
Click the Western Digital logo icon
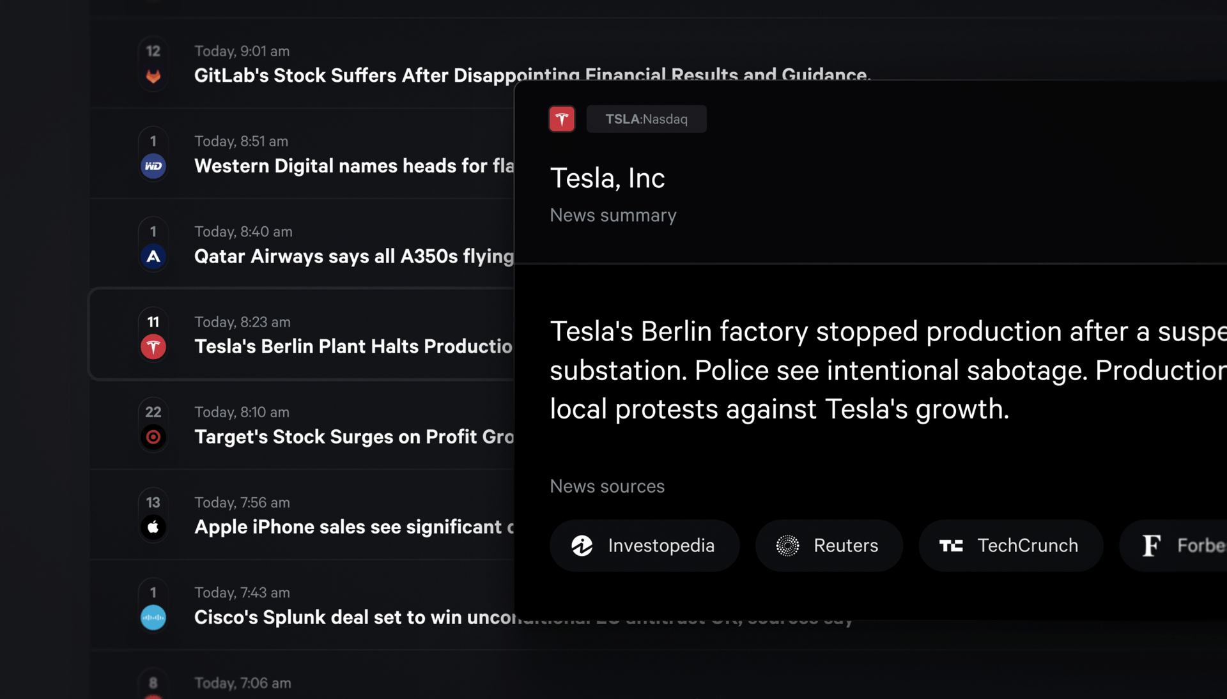(x=153, y=166)
